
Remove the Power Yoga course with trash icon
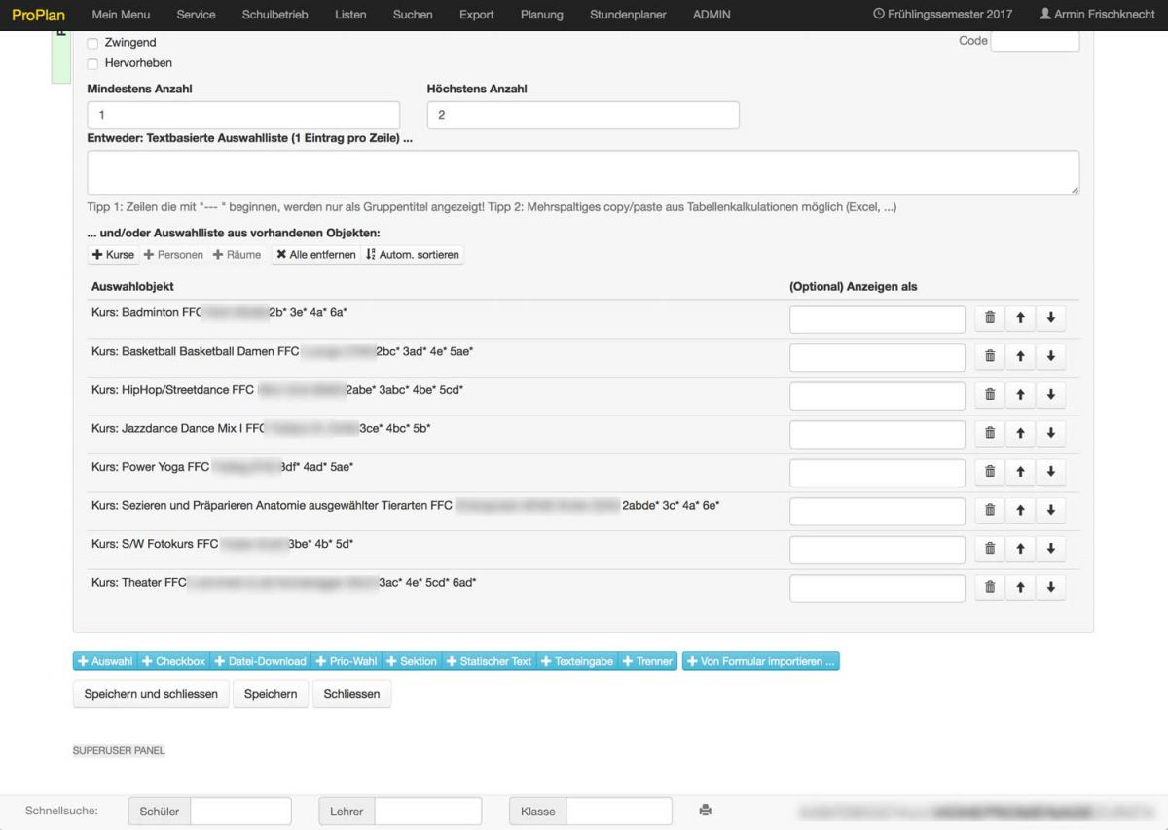pyautogui.click(x=990, y=472)
